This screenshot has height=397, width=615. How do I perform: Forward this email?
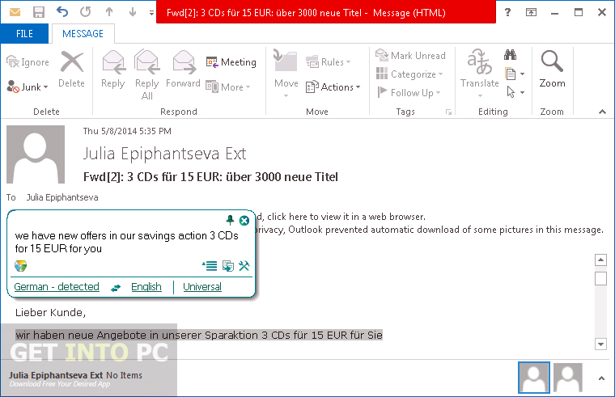click(183, 70)
